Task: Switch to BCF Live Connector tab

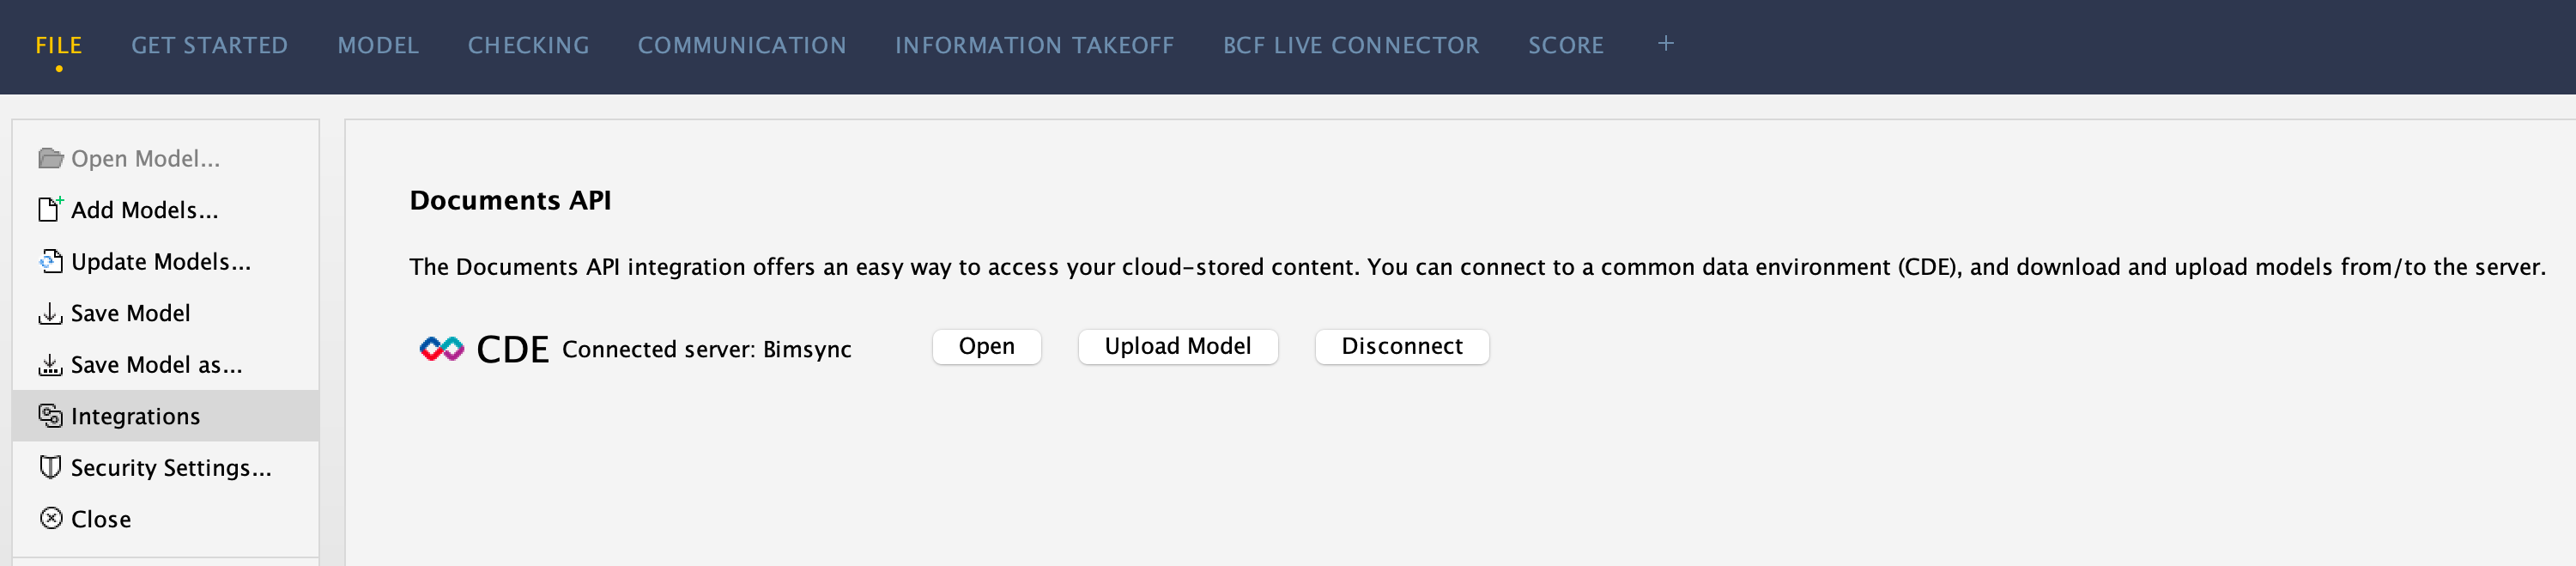Action: 1351,45
